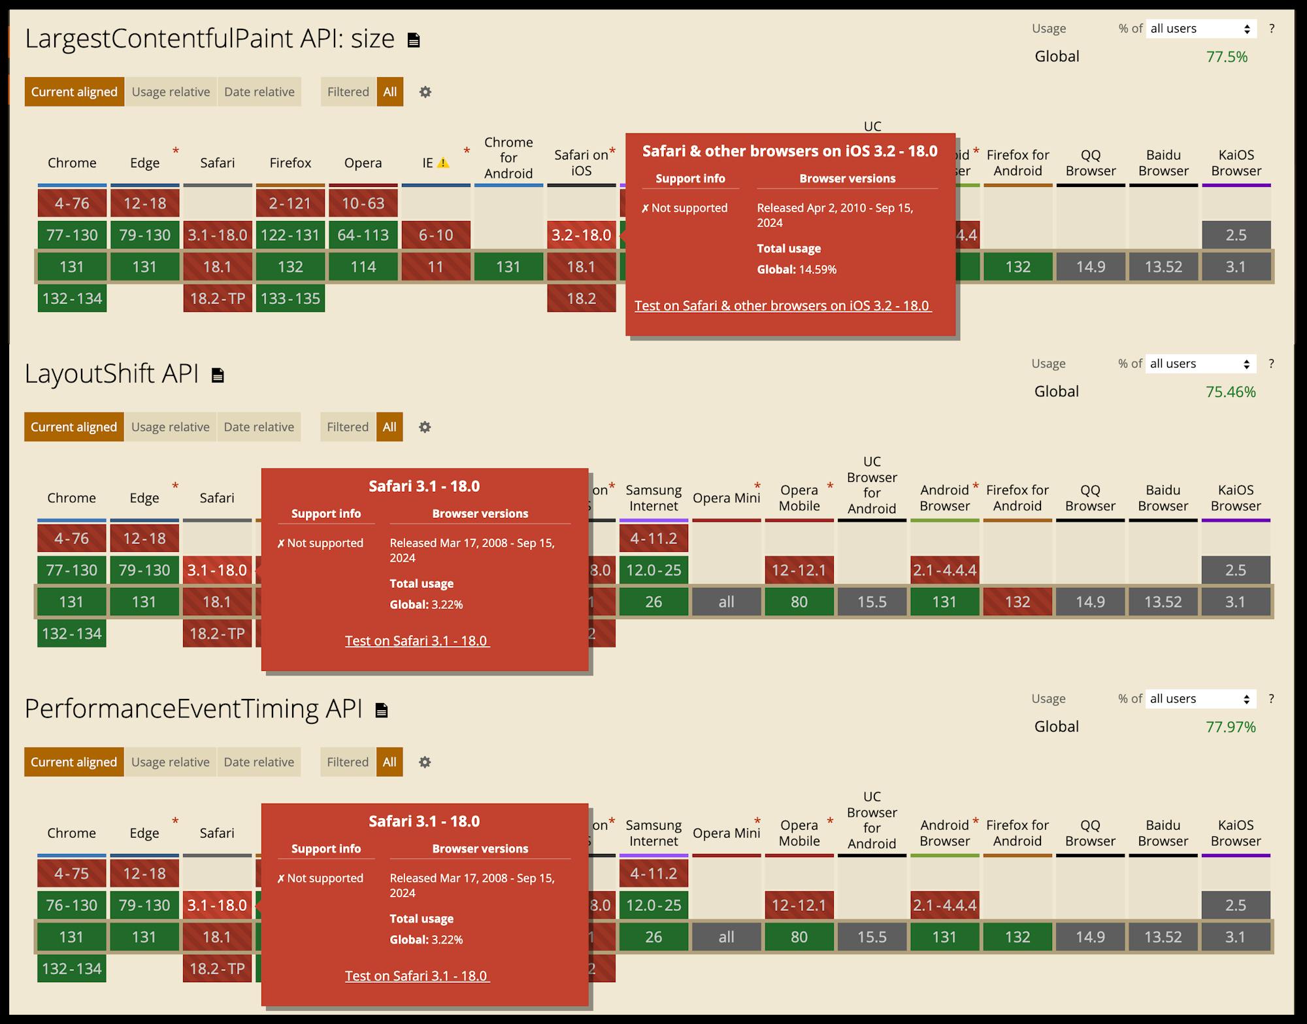1307x1024 pixels.
Task: Enable Date relative view for LayoutShift API
Action: 258,426
